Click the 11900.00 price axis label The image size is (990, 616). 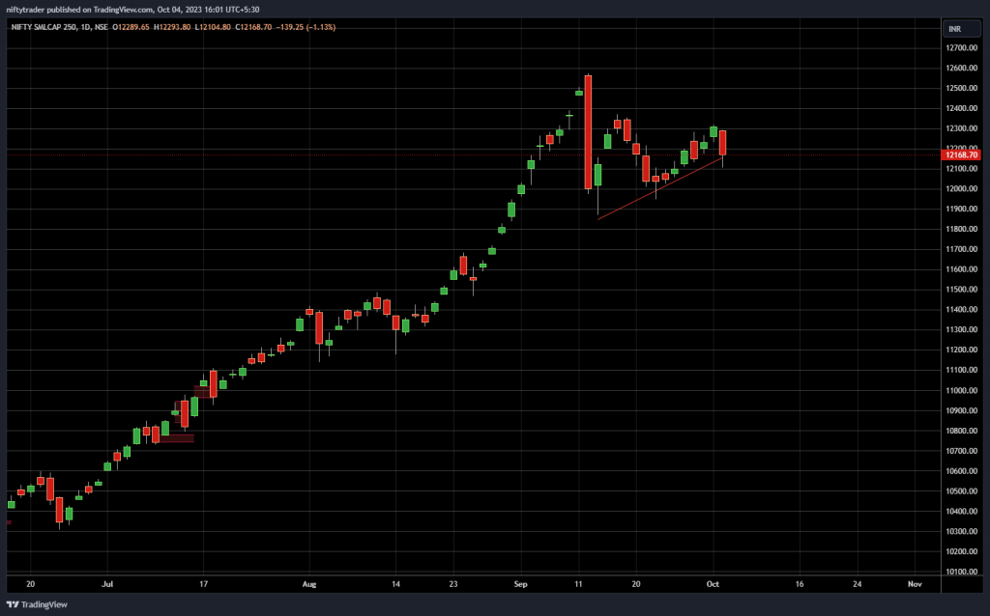coord(962,209)
